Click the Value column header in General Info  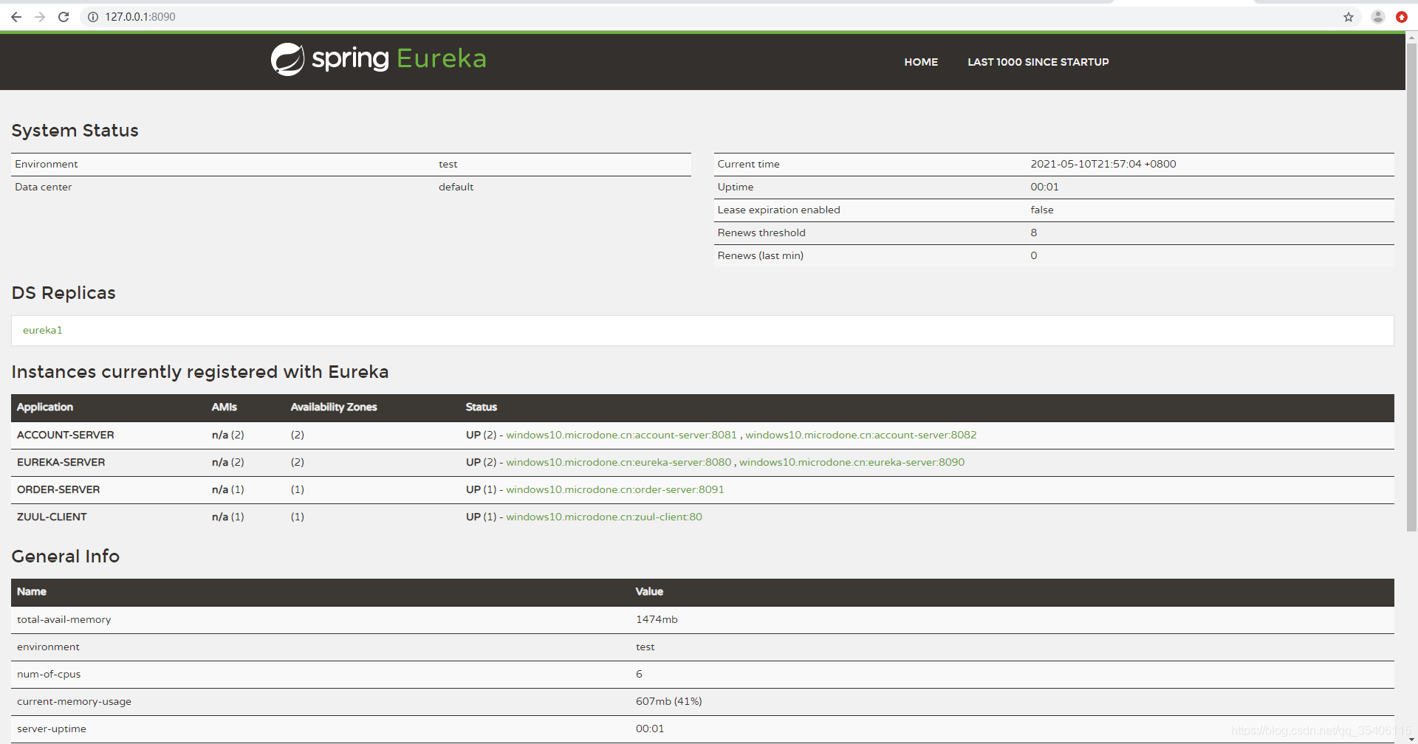(x=649, y=592)
